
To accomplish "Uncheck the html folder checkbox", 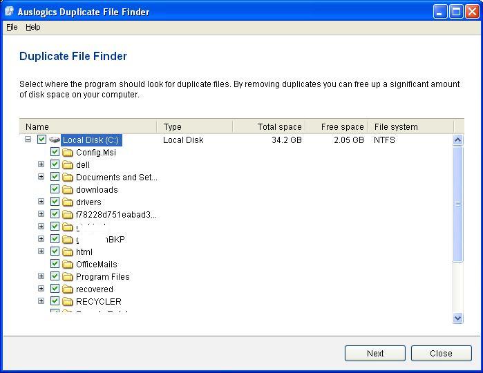I will 55,251.
